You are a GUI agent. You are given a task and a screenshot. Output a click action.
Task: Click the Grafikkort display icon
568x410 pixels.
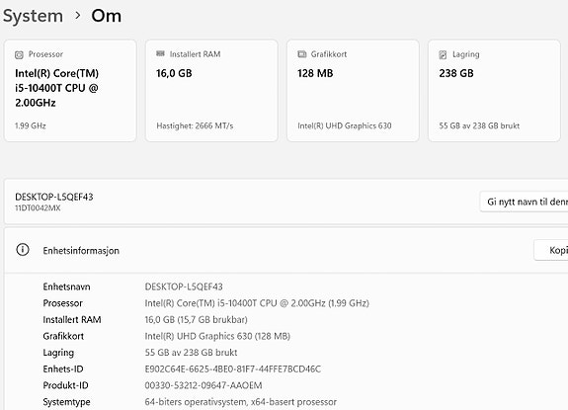click(301, 54)
